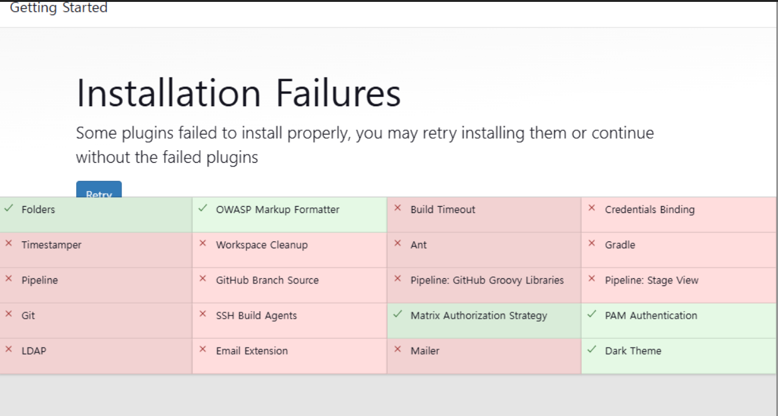Click the Pipeline plugin label
778x416 pixels.
pos(40,280)
